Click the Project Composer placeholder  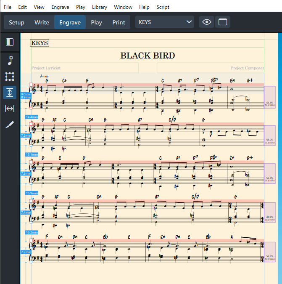247,68
